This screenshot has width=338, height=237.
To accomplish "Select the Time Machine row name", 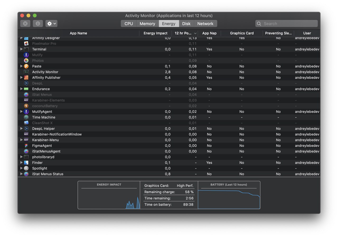I will point(44,117).
